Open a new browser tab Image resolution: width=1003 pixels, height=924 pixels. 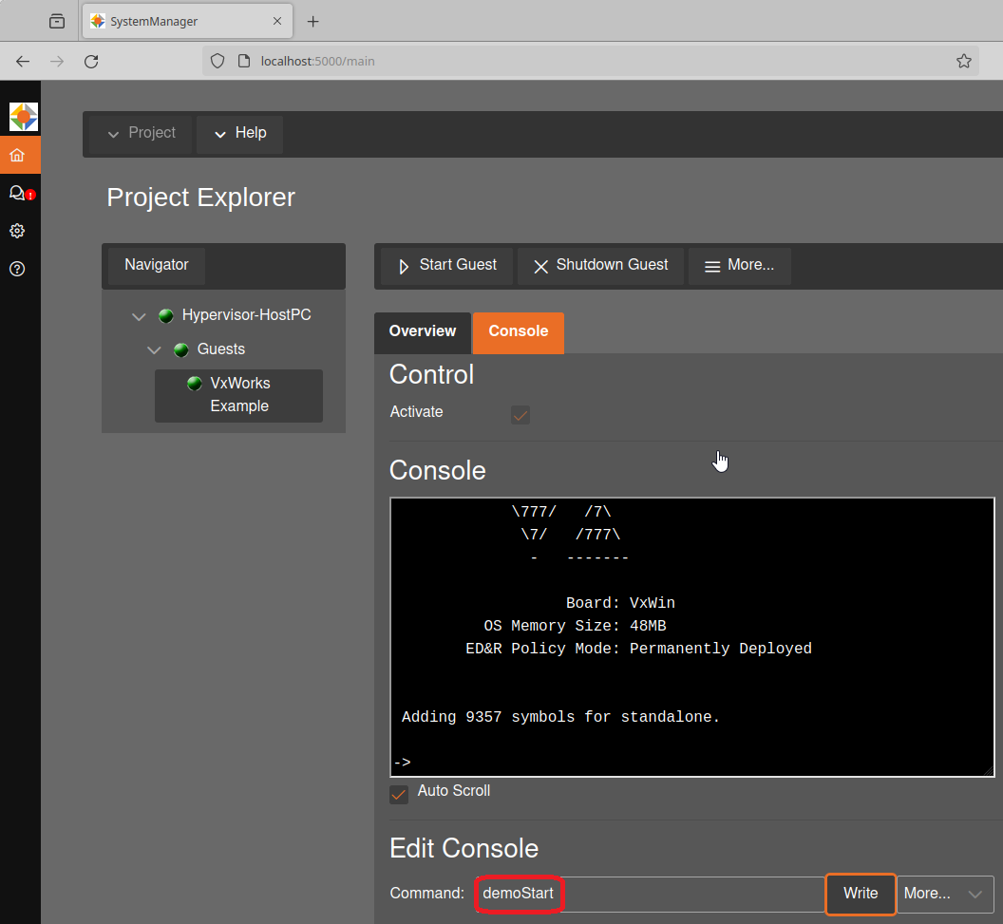pos(313,21)
